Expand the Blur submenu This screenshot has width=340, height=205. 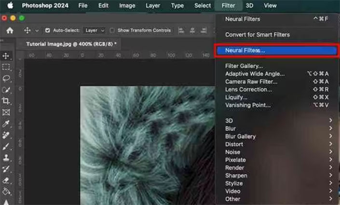(x=277, y=128)
